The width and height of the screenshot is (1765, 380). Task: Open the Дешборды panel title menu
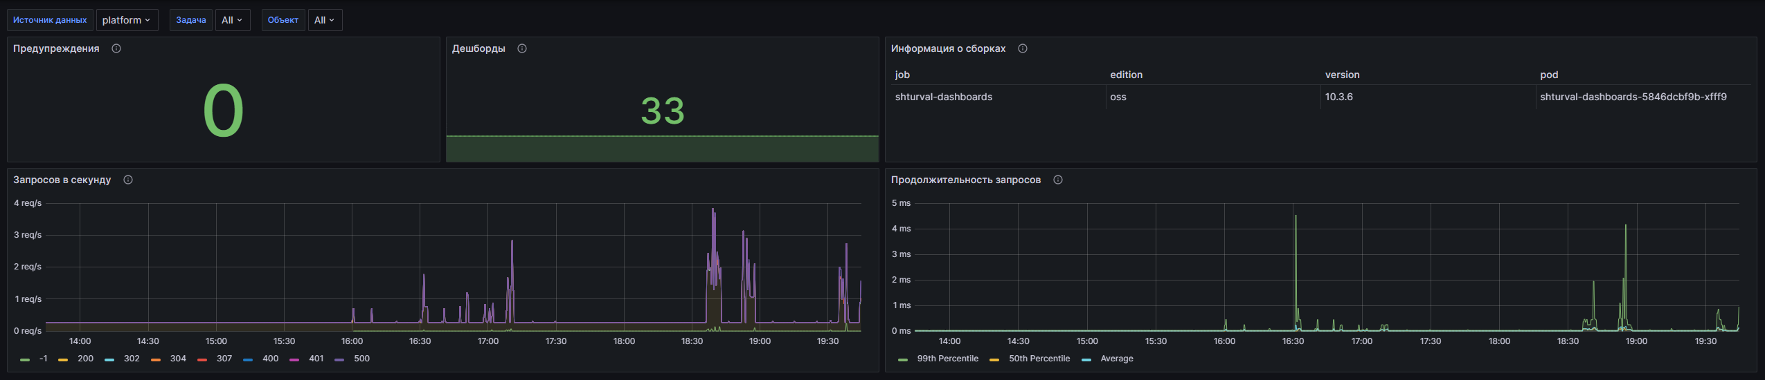[x=478, y=48]
